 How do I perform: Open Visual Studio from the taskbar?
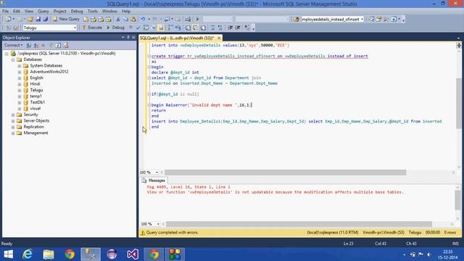pos(133,254)
